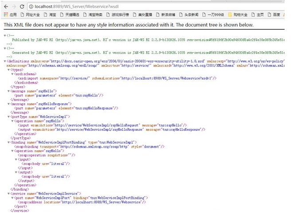Collapse the types node
The width and height of the screenshot is (297, 213).
point(8,70)
